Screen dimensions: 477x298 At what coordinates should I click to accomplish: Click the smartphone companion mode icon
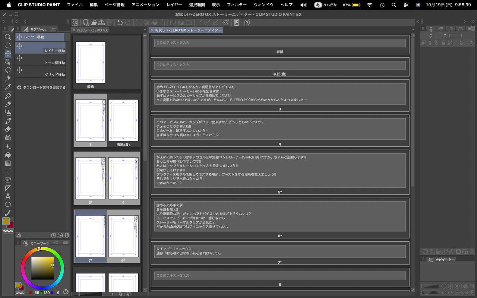(x=236, y=23)
